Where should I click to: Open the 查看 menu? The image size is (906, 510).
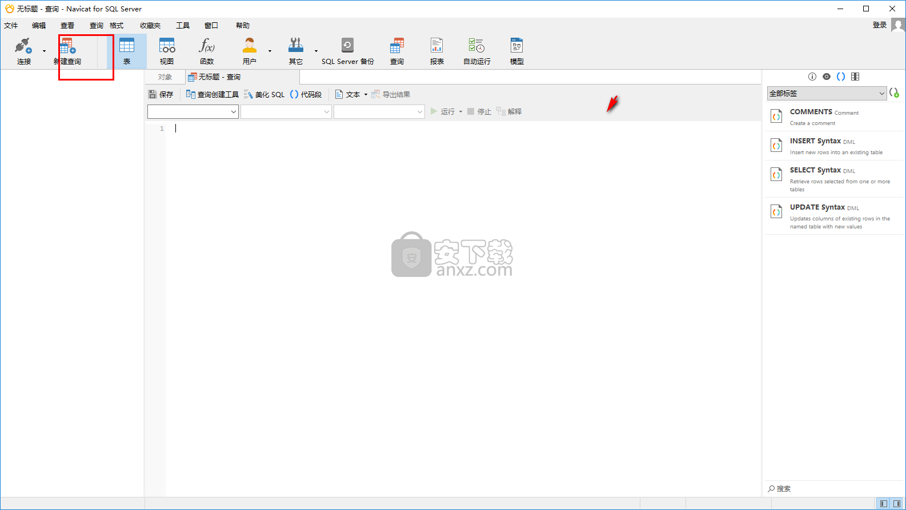(67, 25)
